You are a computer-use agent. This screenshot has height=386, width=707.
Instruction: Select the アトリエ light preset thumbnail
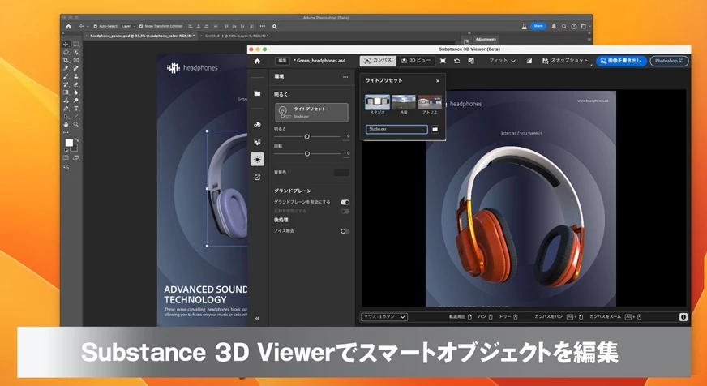pos(430,102)
